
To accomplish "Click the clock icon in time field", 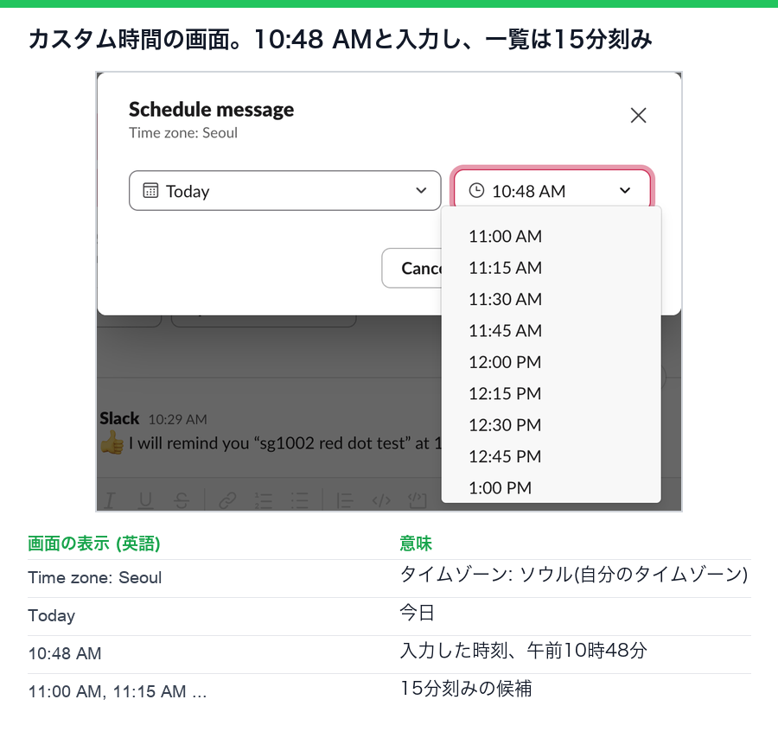I will pyautogui.click(x=476, y=190).
